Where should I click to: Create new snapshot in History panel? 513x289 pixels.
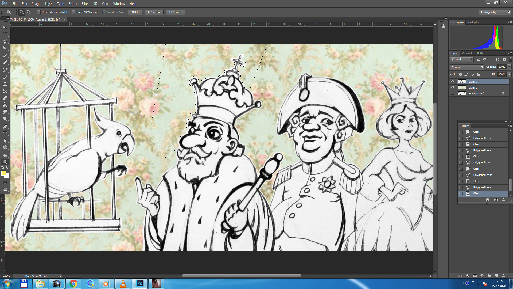496,200
